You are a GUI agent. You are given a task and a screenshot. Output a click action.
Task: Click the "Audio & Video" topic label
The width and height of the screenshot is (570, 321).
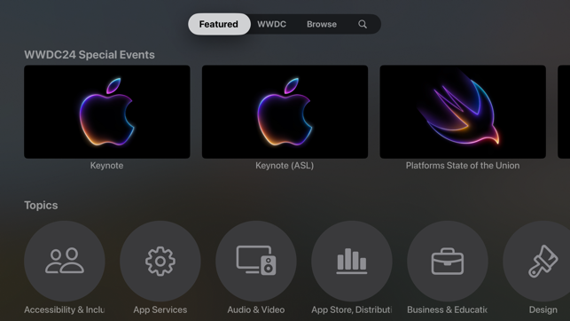pos(256,309)
